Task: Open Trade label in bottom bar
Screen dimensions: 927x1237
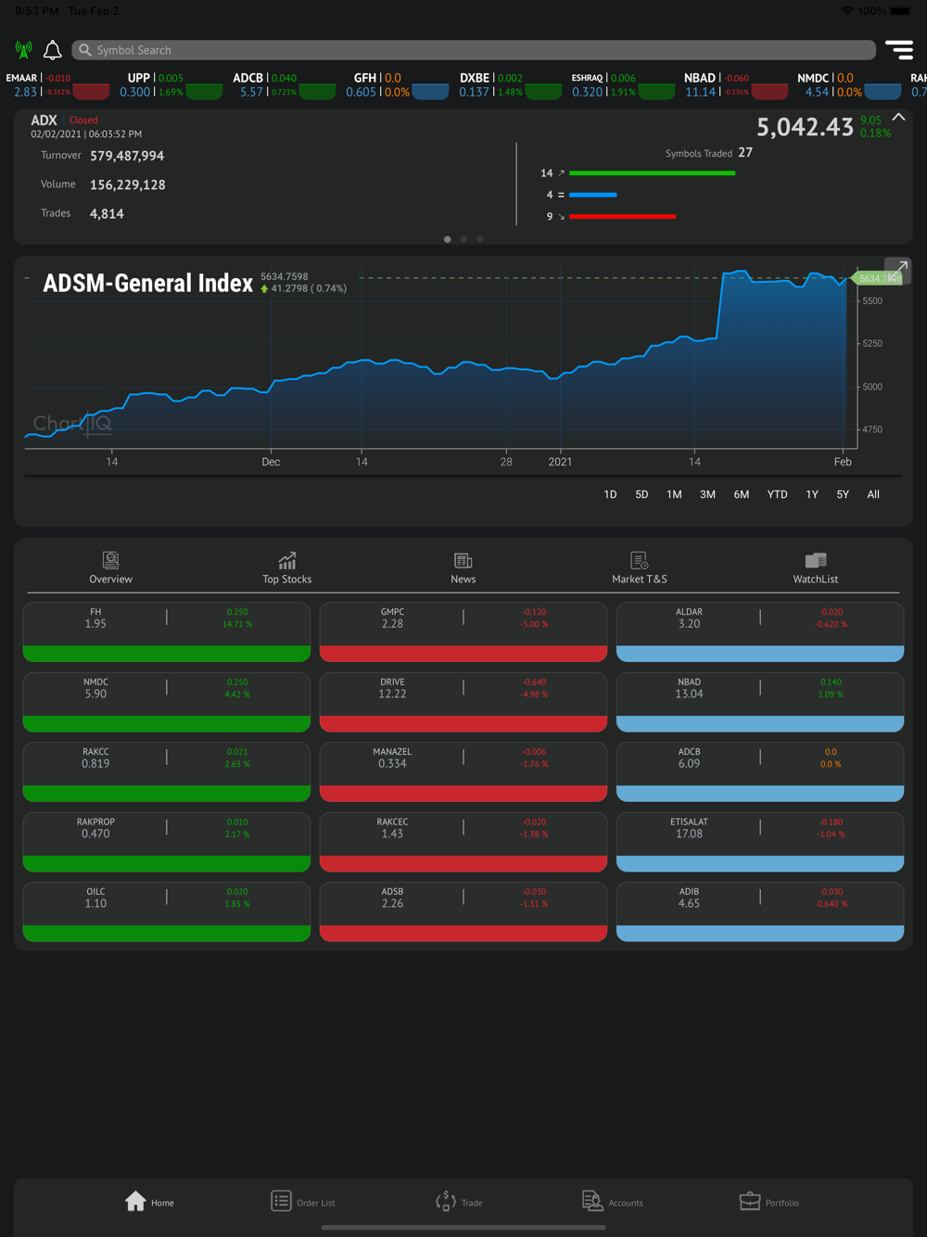Action: 472,1203
